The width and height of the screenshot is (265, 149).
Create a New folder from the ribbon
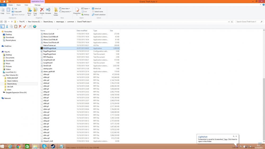56,12
